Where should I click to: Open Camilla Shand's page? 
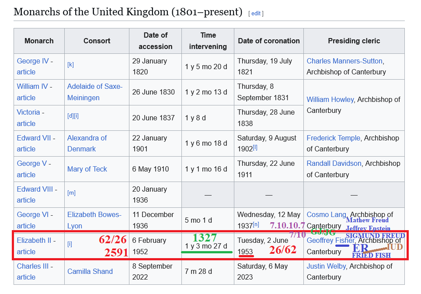pyautogui.click(x=90, y=272)
